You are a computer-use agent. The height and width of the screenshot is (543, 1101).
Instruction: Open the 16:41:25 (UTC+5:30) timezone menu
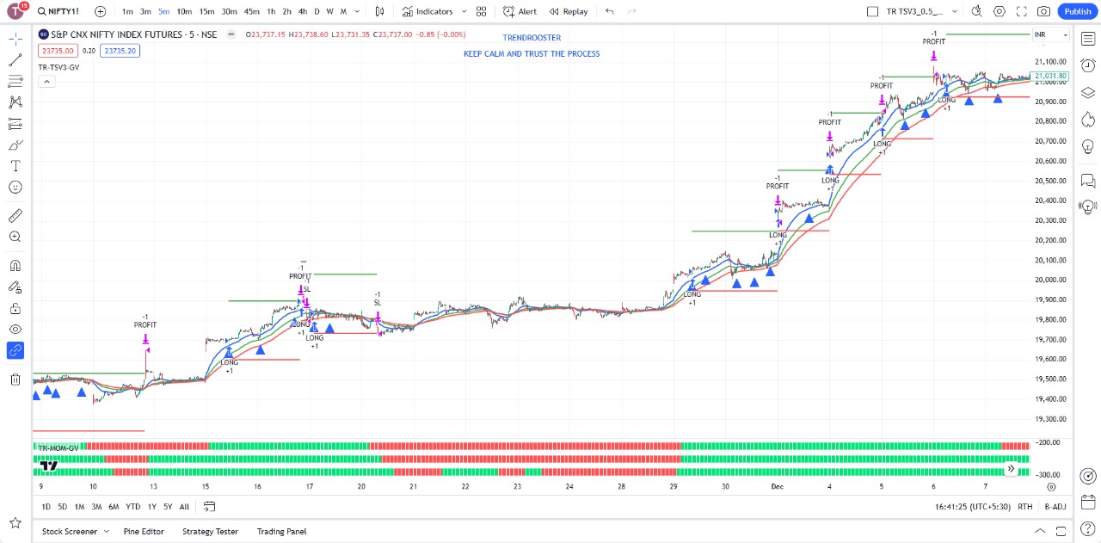point(971,507)
